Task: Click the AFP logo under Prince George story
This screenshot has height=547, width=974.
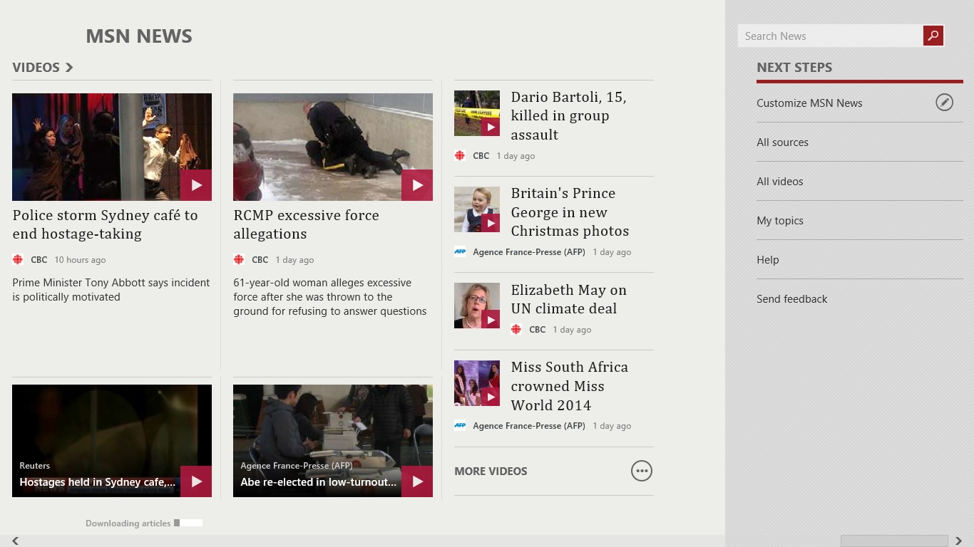Action: click(x=460, y=251)
